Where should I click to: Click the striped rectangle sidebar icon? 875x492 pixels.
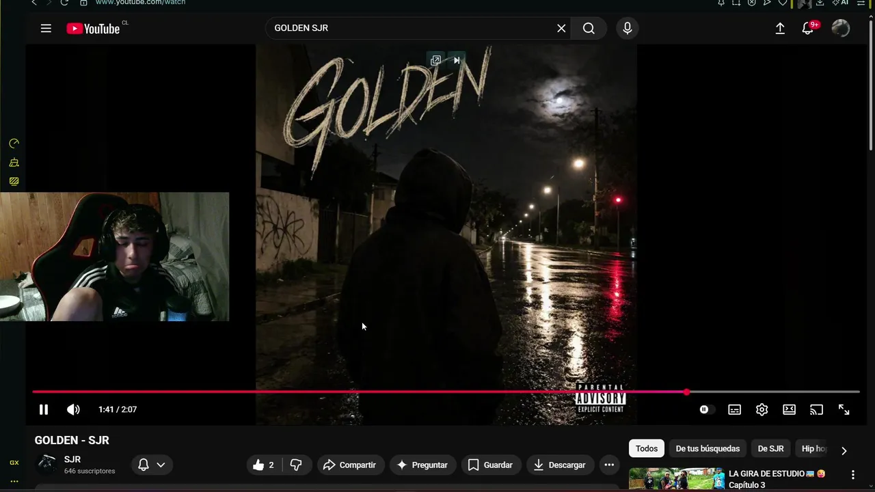[x=14, y=182]
